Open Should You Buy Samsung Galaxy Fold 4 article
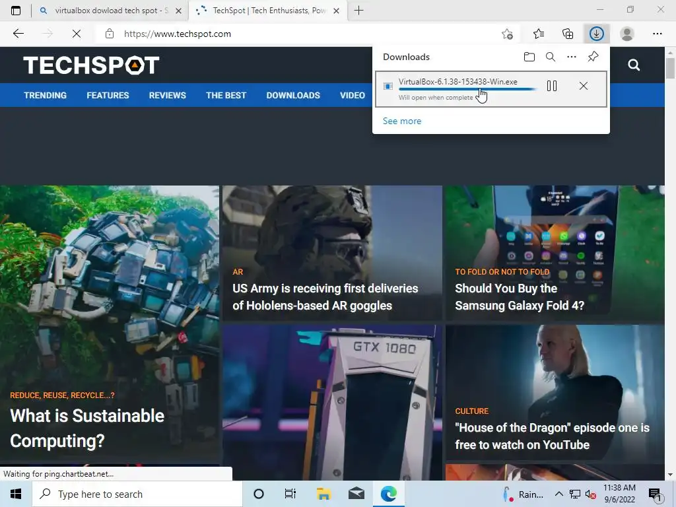 (520, 296)
